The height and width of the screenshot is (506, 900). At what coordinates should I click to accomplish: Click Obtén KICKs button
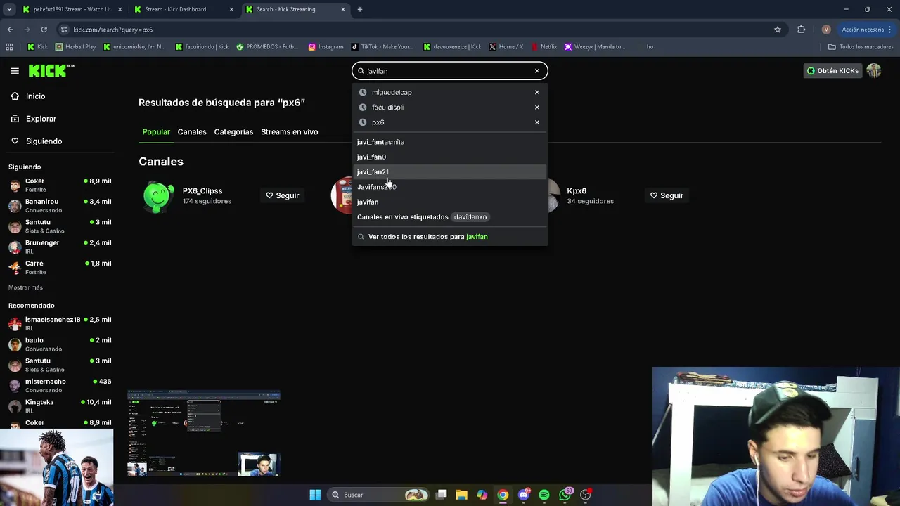[832, 71]
